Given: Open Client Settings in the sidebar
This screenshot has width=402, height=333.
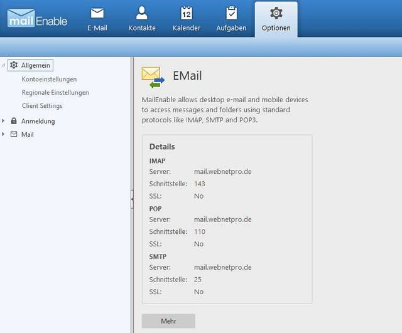Looking at the screenshot, I should pos(42,105).
